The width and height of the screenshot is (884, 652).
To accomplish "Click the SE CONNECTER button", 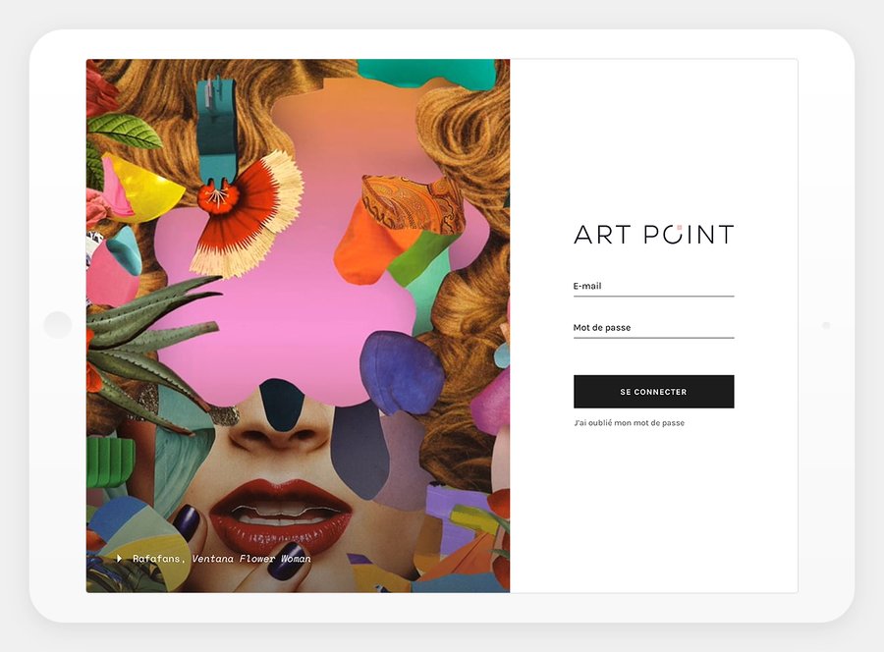I will pos(653,392).
